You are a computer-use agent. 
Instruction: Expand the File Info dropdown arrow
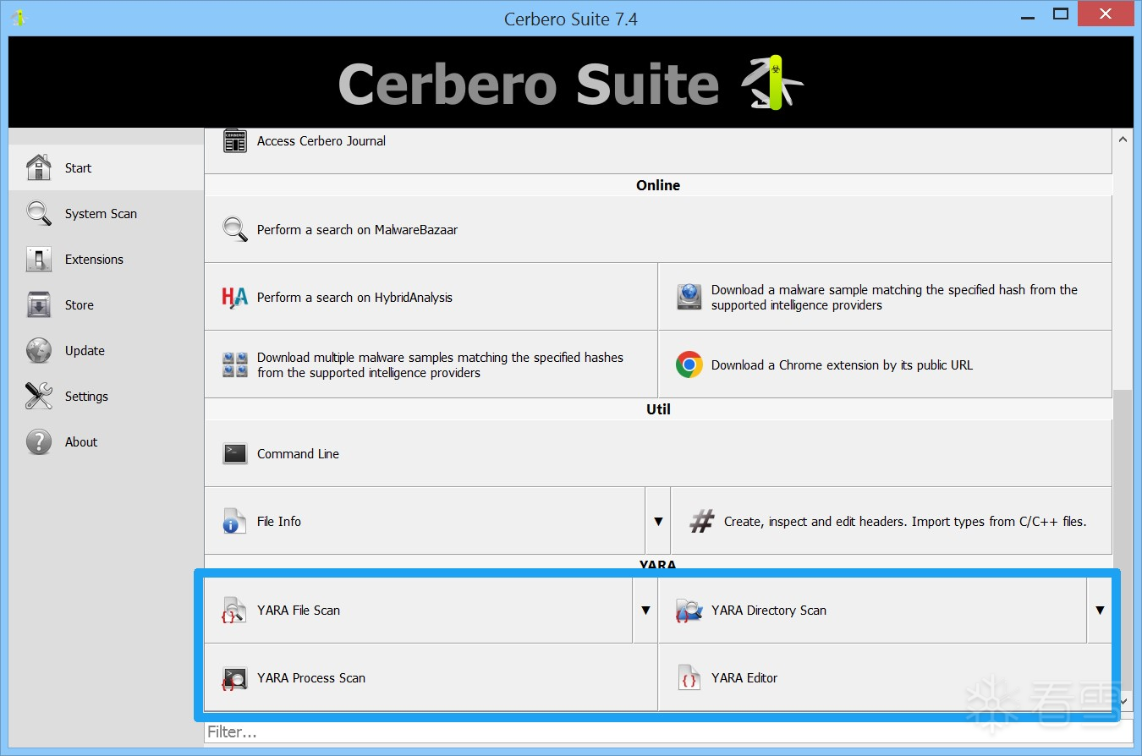tap(658, 521)
